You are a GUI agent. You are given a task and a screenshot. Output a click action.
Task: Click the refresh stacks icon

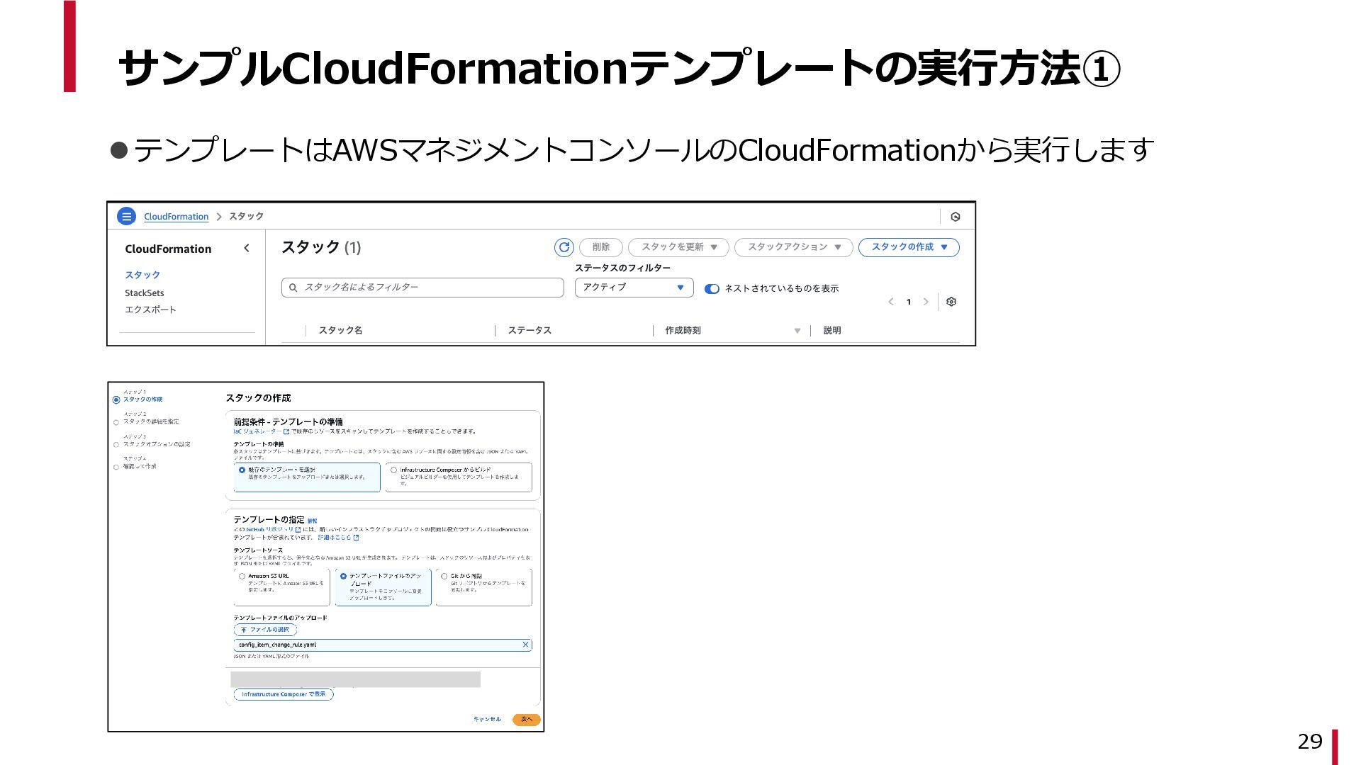pyautogui.click(x=564, y=247)
